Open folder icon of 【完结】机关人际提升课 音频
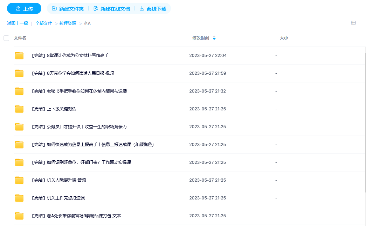 click(x=19, y=180)
